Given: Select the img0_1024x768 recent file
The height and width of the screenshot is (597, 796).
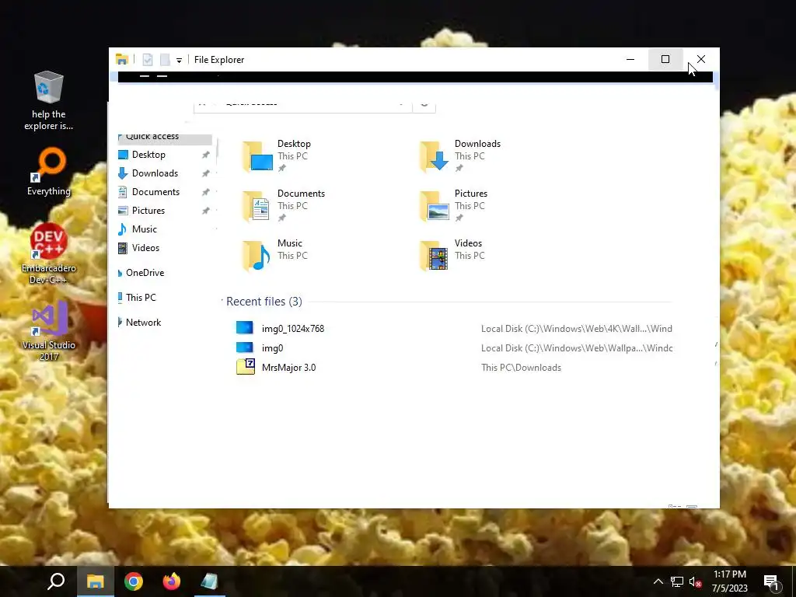Looking at the screenshot, I should [293, 329].
